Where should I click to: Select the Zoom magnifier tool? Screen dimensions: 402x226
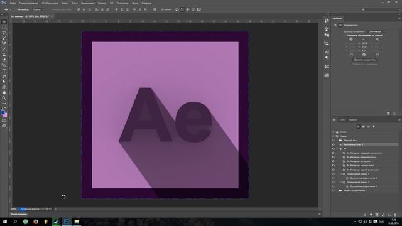4,98
